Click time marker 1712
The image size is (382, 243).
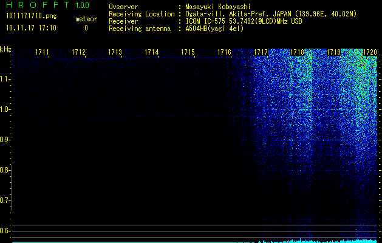tap(78, 52)
